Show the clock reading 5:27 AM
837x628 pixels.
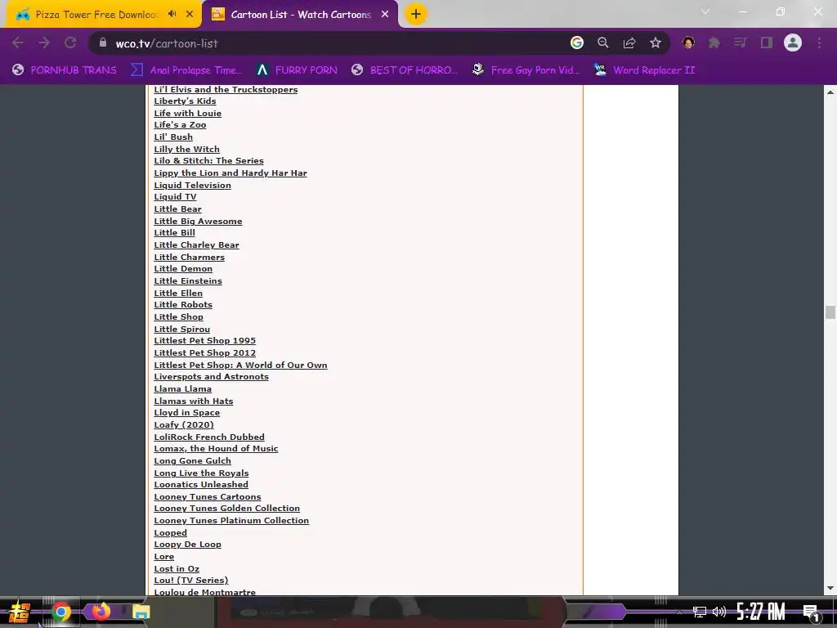[761, 612]
